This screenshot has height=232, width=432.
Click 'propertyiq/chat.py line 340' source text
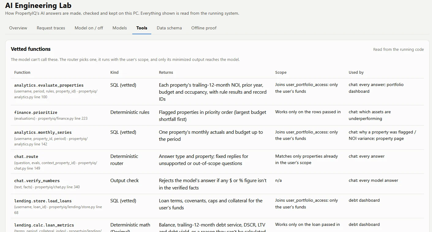(57, 187)
